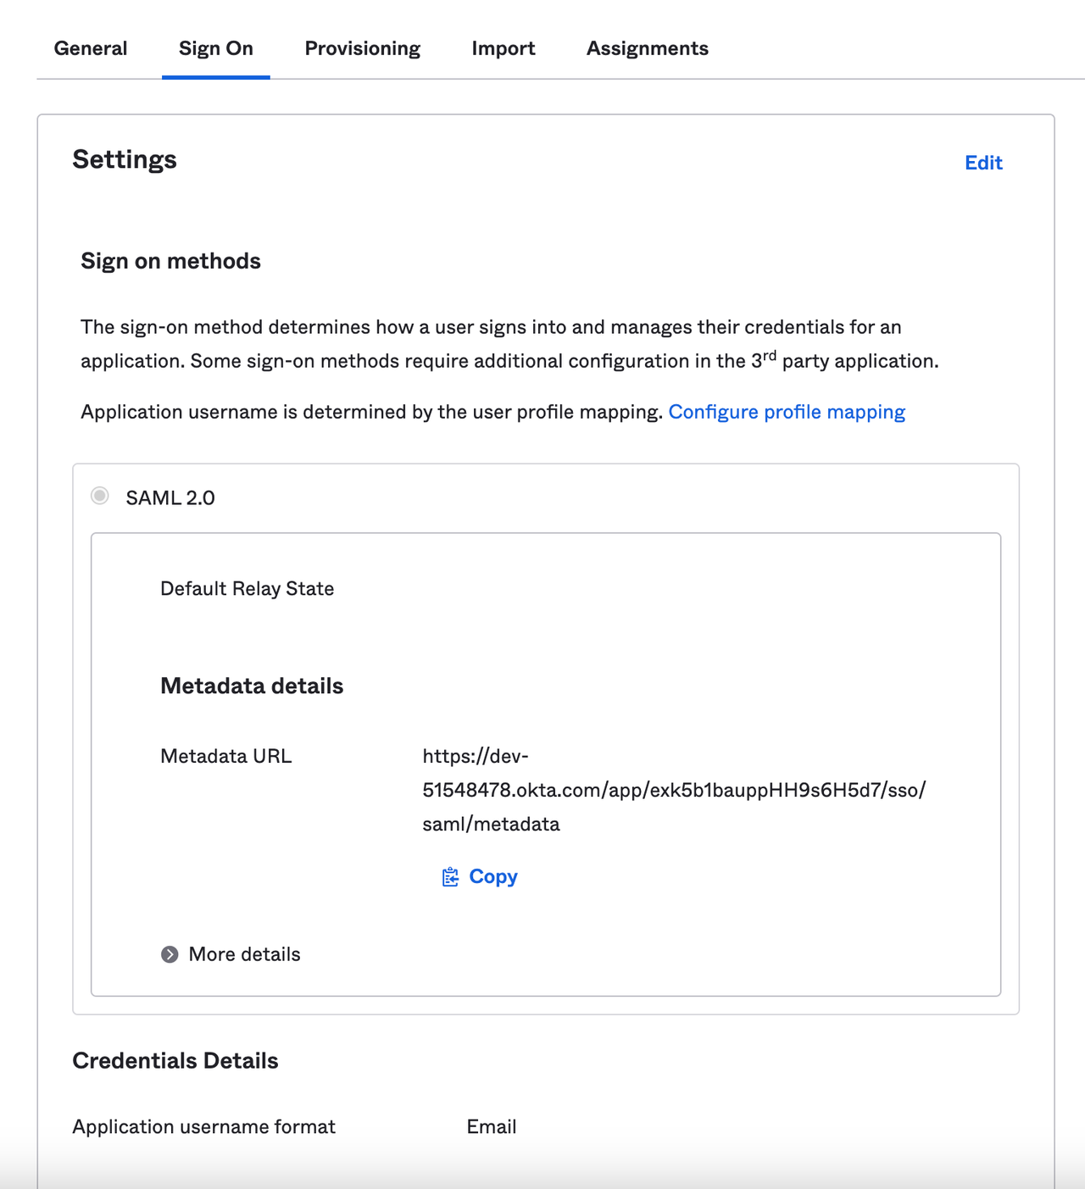
Task: Click the clipboard icon next to Copy
Action: [x=450, y=877]
